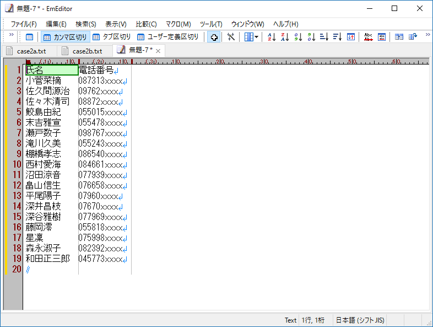Open the 検索(S) menu
The height and width of the screenshot is (327, 433).
coord(86,24)
